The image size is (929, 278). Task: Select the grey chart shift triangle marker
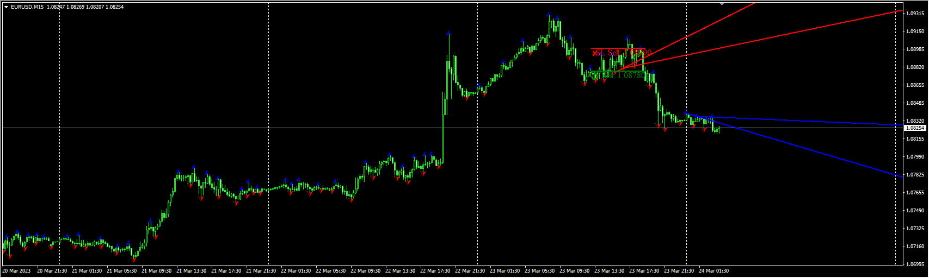[722, 3]
